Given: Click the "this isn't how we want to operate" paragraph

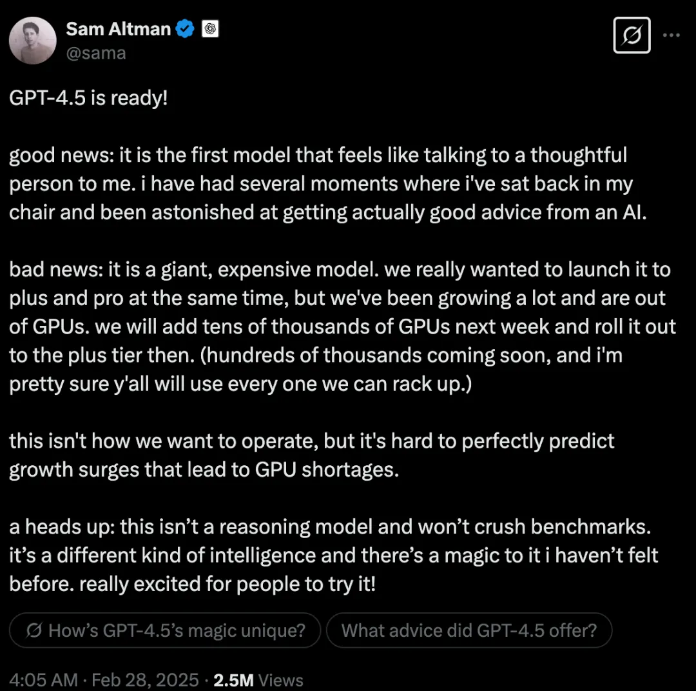Looking at the screenshot, I should click(x=312, y=455).
